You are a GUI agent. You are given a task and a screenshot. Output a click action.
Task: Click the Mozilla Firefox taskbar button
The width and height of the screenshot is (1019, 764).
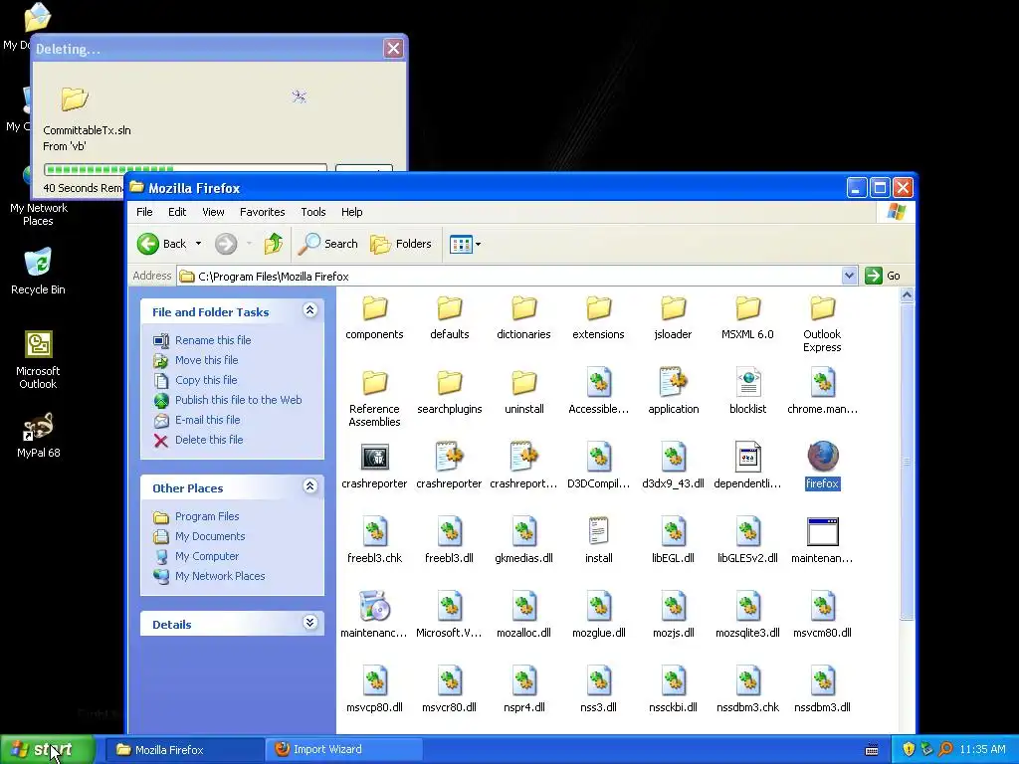pyautogui.click(x=184, y=749)
